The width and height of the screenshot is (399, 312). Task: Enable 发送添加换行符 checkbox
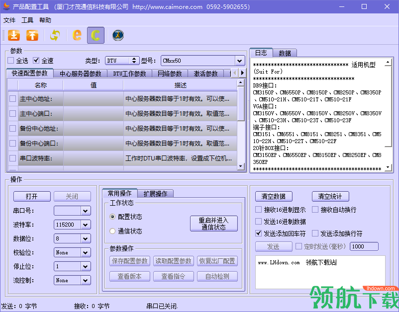[315, 233]
